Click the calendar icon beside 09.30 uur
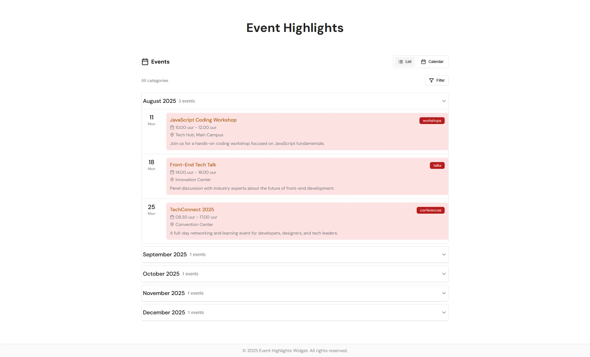The image size is (590, 357). [172, 217]
